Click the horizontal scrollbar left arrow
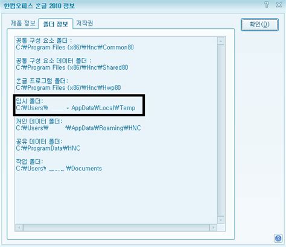The height and width of the screenshot is (247, 286). 19,228
